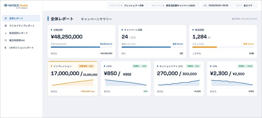Image resolution: width=262 pixels, height=118 pixels.
Task: Click the キャンペーンサマリー heading
Action: tap(96, 19)
